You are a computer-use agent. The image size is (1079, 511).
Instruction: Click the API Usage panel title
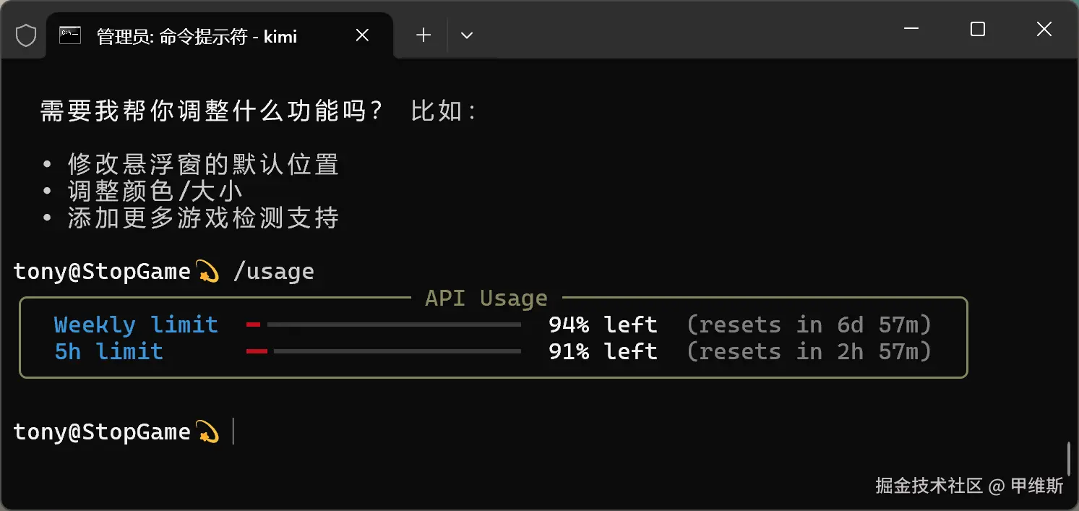(x=486, y=299)
